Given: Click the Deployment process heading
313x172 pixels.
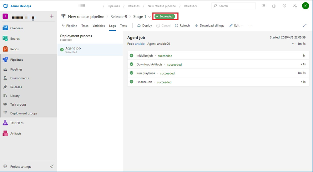Looking at the screenshot, I should (x=76, y=36).
